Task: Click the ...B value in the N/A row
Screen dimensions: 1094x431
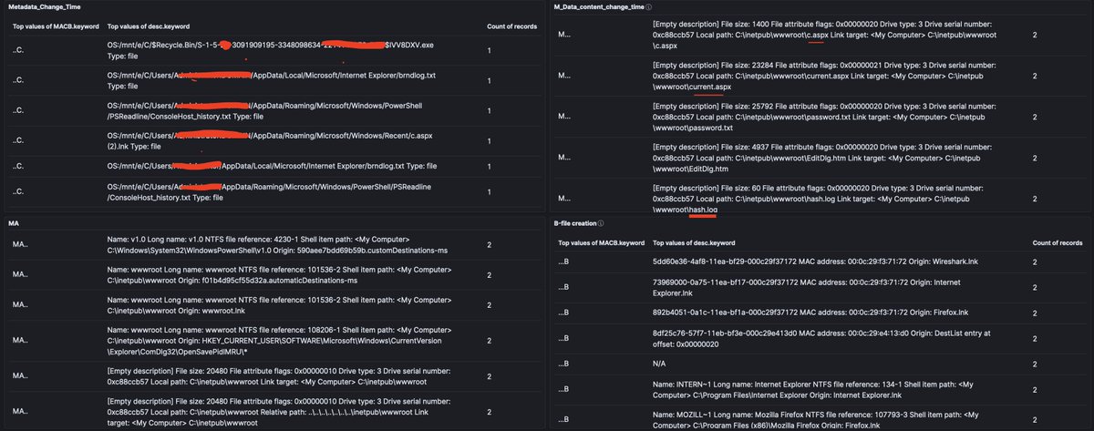Action: pyautogui.click(x=565, y=364)
